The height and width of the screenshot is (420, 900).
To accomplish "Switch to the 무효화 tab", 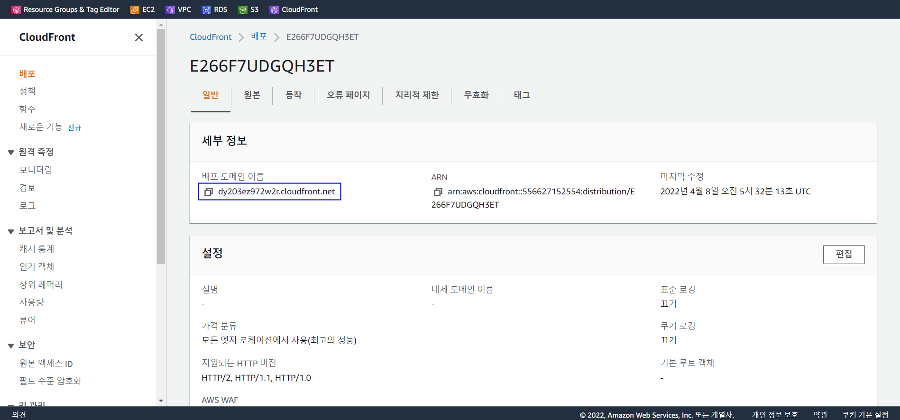I will pyautogui.click(x=476, y=95).
